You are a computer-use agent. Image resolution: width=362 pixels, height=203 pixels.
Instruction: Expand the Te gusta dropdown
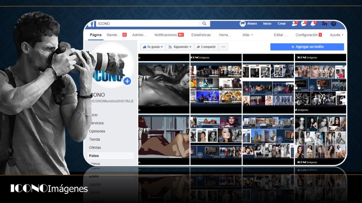coord(153,47)
